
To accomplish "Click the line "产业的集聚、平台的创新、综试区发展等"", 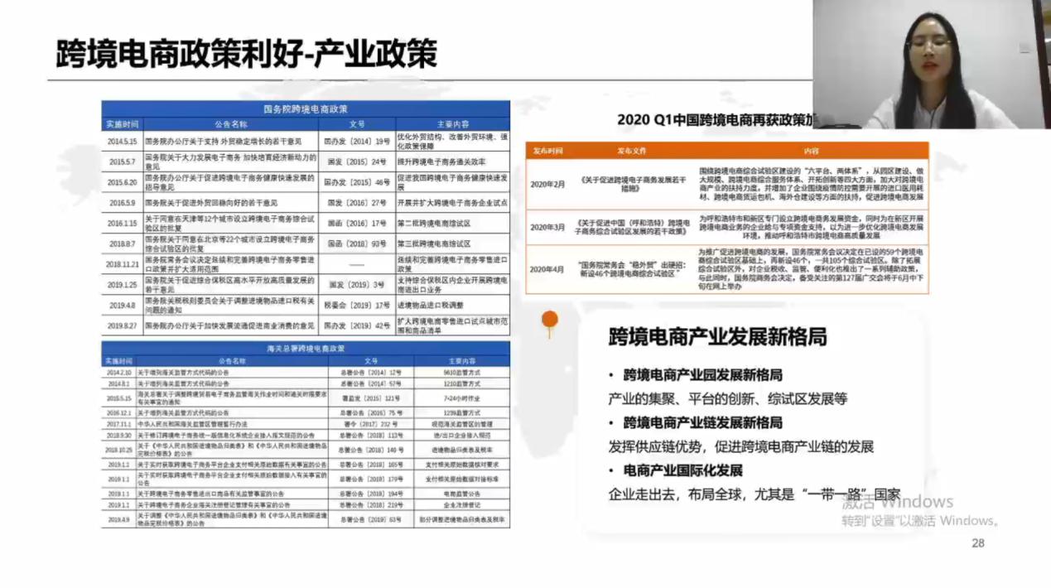I will point(728,398).
